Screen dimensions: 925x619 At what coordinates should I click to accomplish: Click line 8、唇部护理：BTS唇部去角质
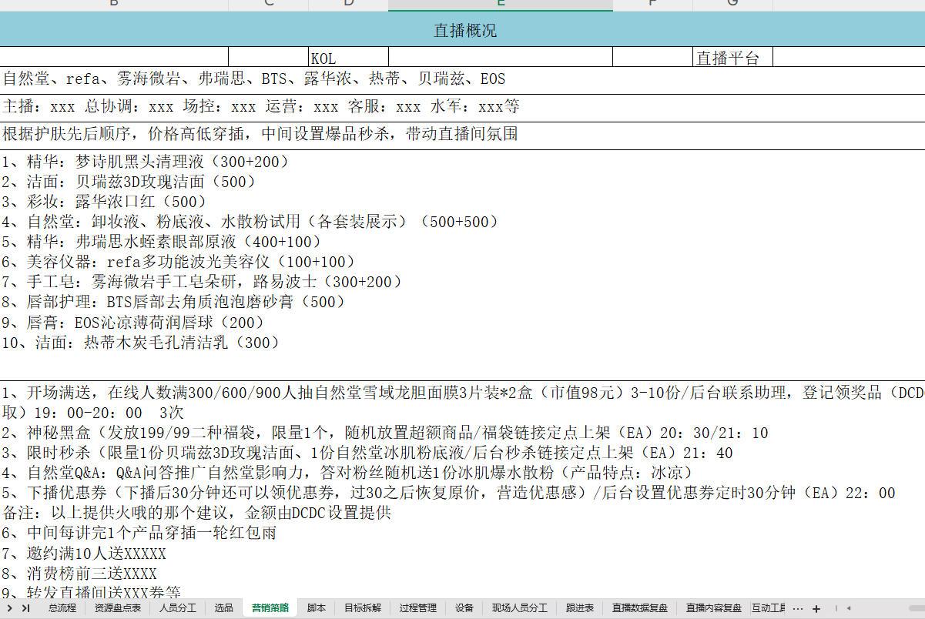[x=174, y=302]
